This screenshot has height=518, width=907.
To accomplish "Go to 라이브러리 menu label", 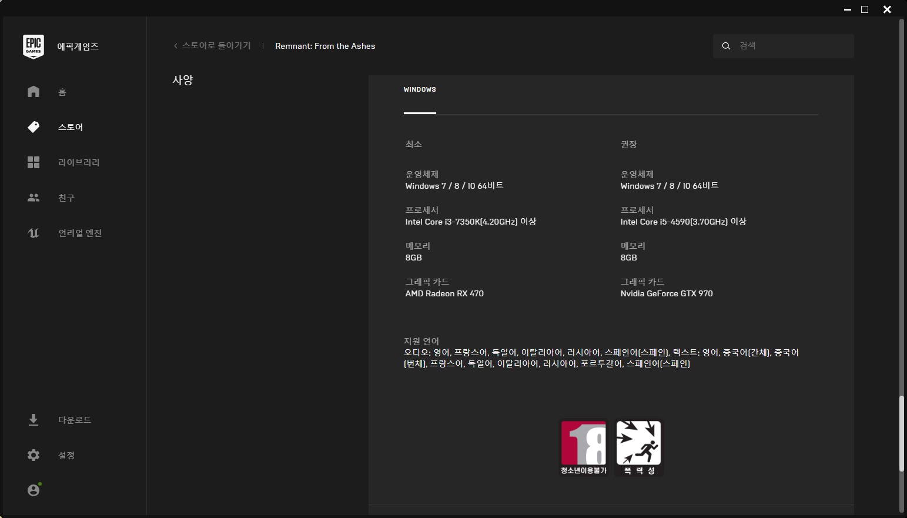I will tap(79, 162).
